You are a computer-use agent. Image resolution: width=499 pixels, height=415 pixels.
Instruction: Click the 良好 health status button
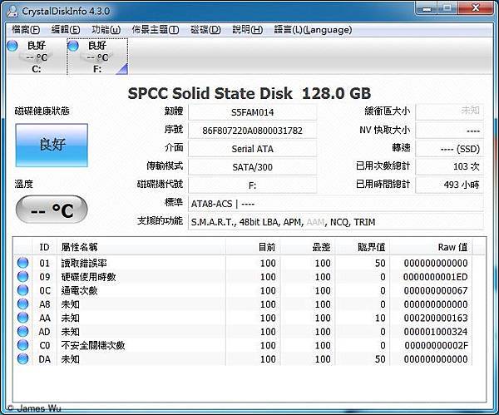pos(52,145)
